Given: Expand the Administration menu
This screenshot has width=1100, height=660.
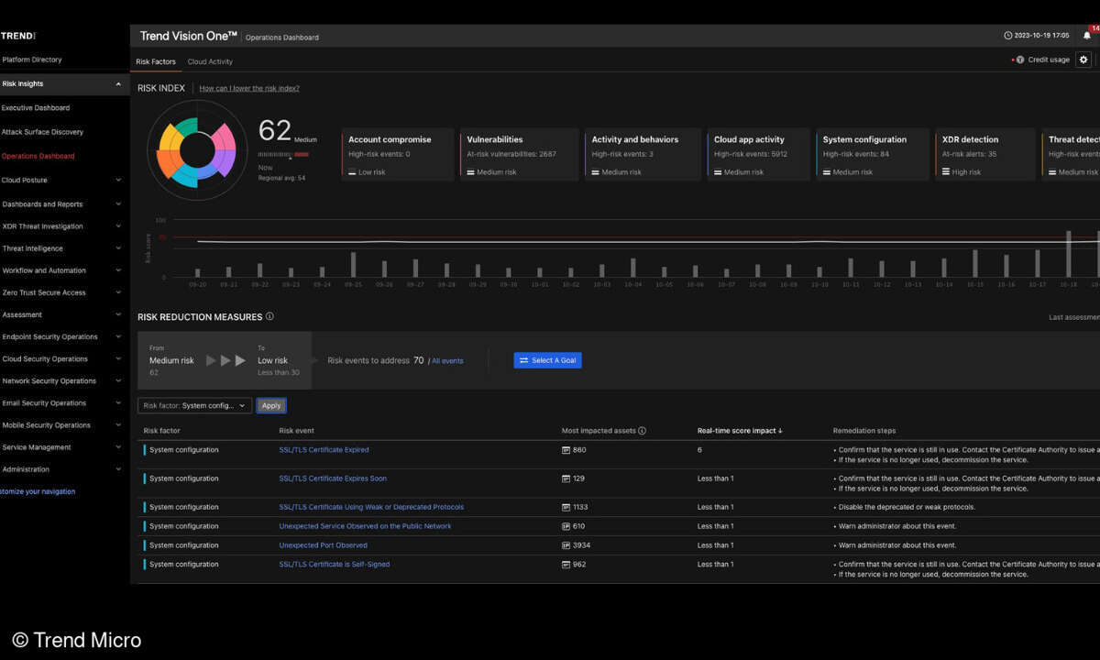Looking at the screenshot, I should pyautogui.click(x=118, y=469).
